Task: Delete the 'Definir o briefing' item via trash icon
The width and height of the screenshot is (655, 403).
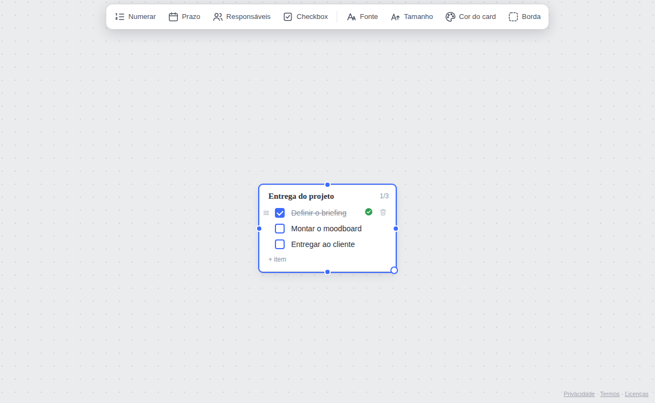Action: point(383,212)
